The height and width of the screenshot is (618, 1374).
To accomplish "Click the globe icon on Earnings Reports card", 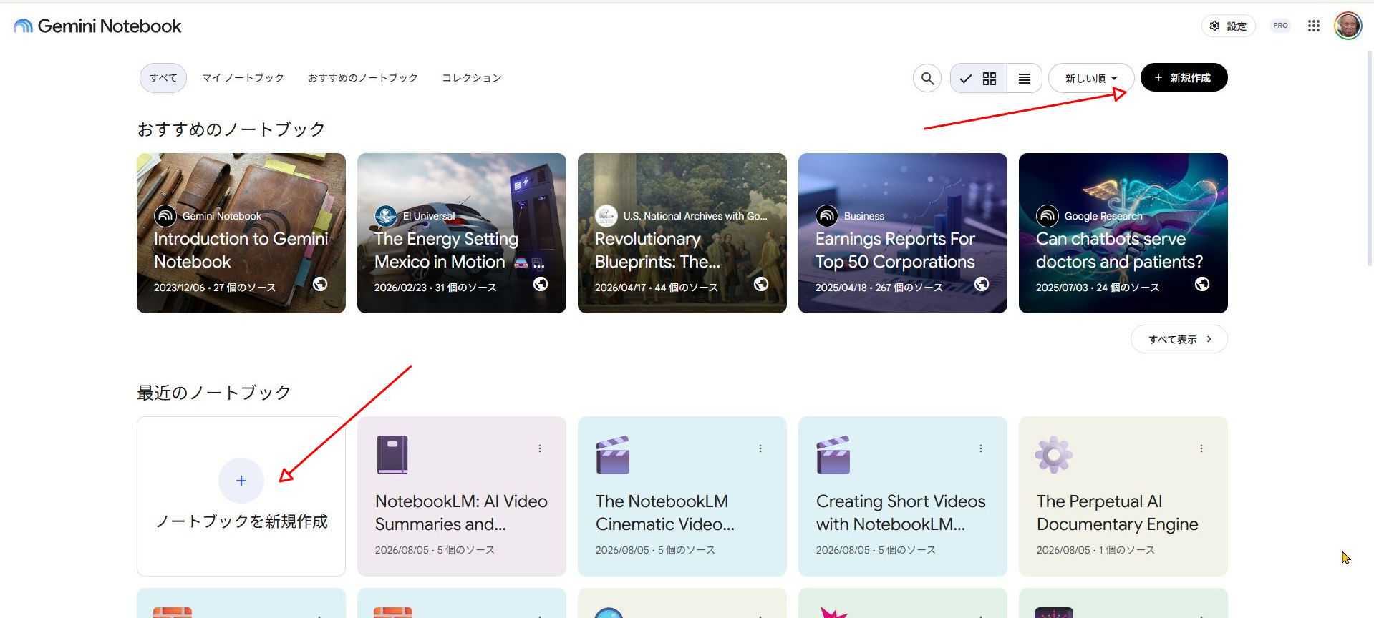I will point(982,284).
